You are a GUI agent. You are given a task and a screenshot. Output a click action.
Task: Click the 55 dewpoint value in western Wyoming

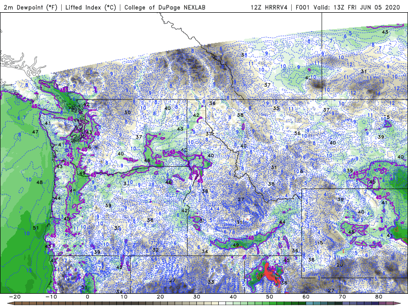[x=320, y=243]
